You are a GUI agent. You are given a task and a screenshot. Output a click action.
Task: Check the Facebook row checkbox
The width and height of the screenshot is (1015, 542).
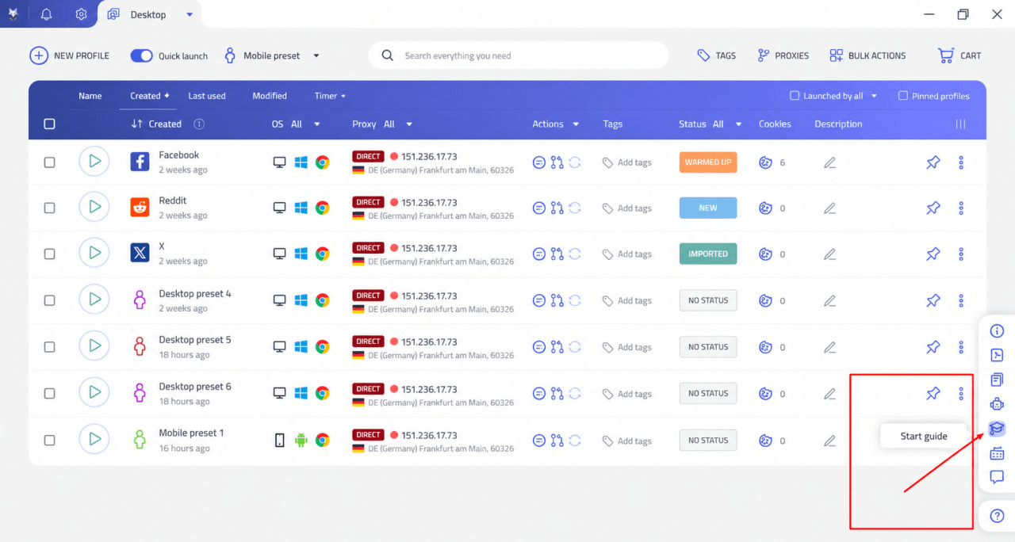coord(49,162)
